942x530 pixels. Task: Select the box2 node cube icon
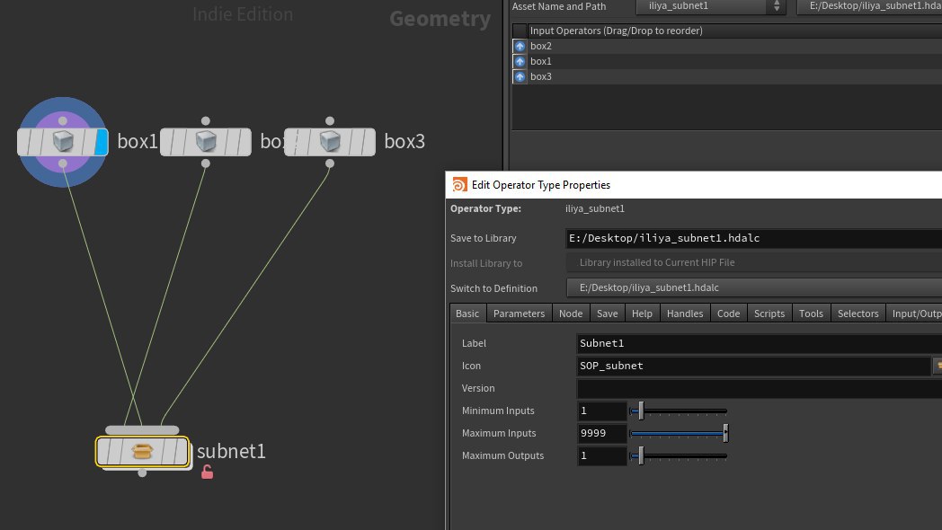tap(206, 142)
